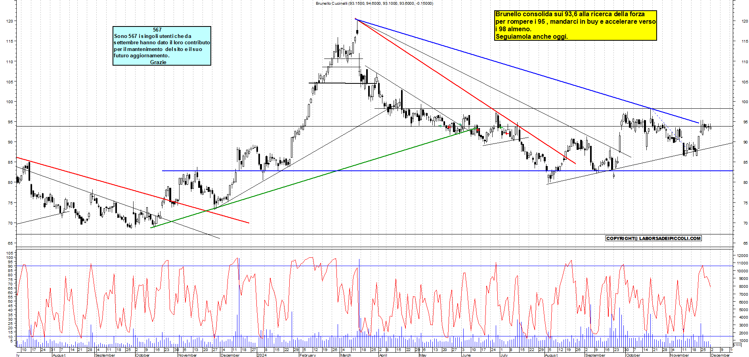Click the '1000' volume scale value
Viewport: 749px width, 357px height.
click(743, 340)
